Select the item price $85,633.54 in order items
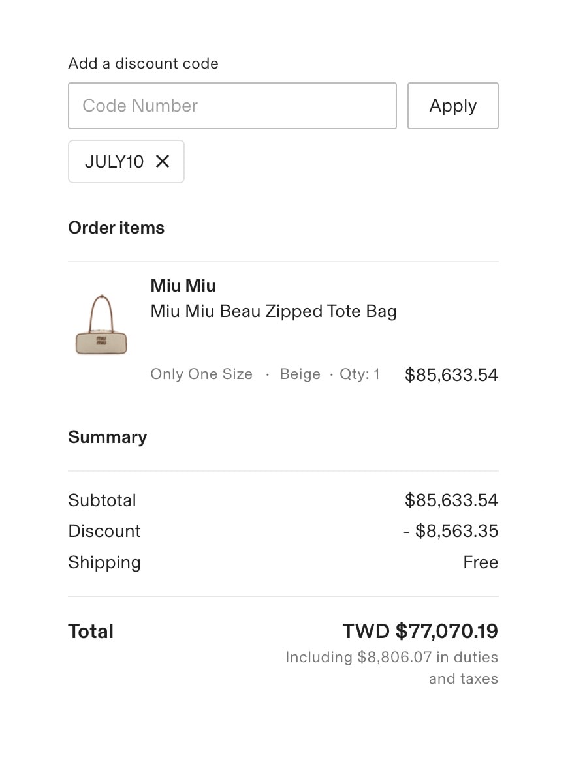Screen dimensions: 585x762 click(451, 374)
